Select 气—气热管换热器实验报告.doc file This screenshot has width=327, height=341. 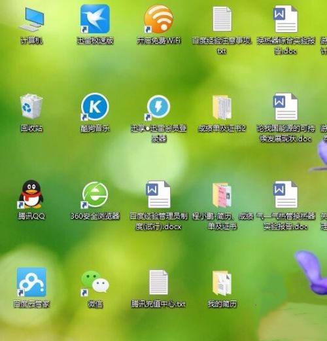pos(285,194)
